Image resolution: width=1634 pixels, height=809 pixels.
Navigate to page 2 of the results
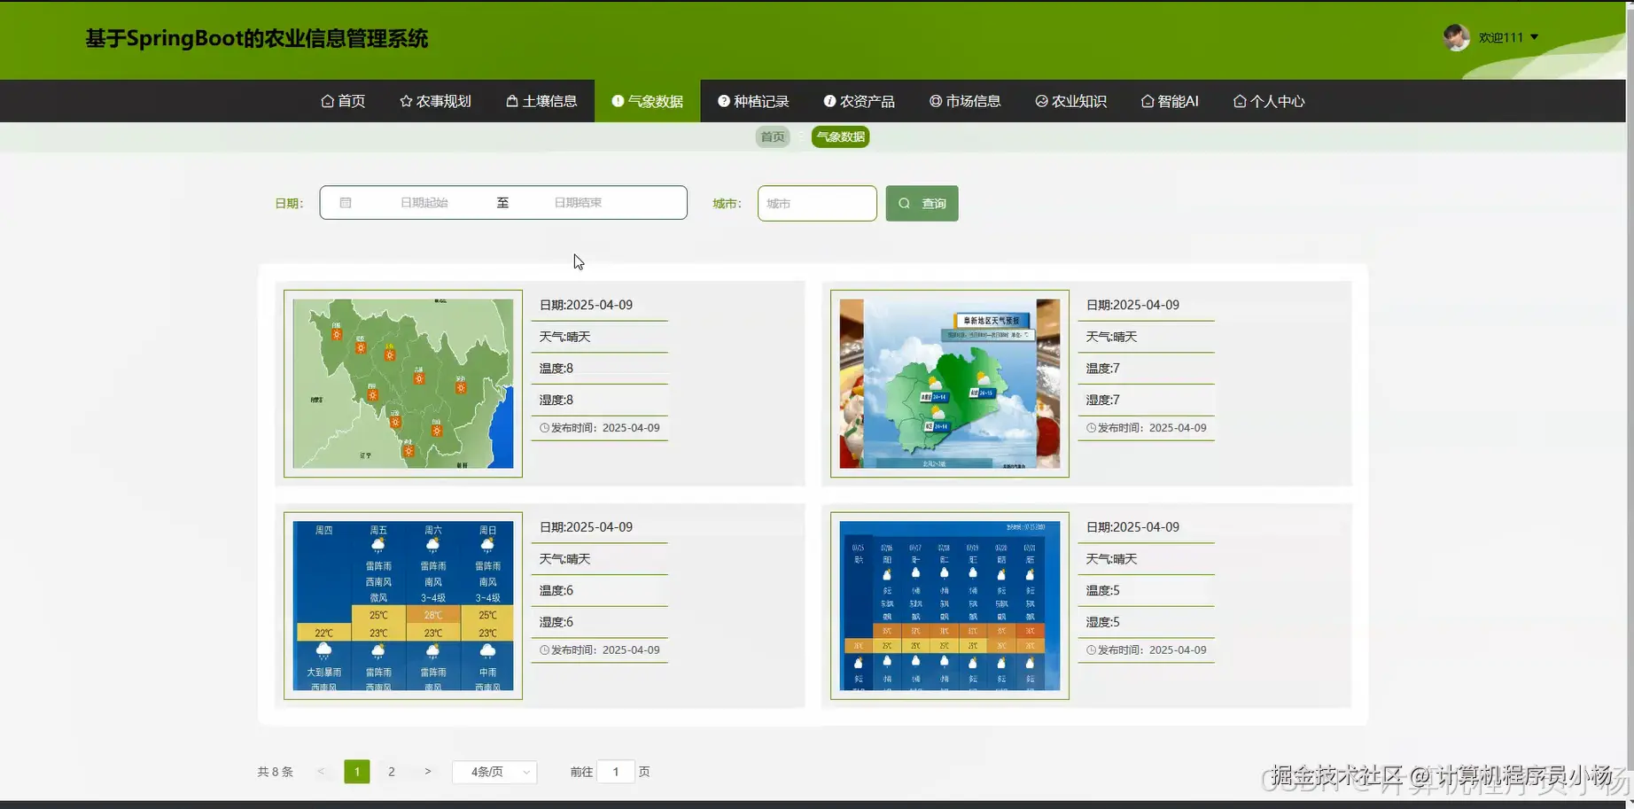[x=391, y=772]
